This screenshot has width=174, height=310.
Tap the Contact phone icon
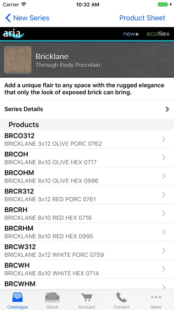tap(122, 298)
